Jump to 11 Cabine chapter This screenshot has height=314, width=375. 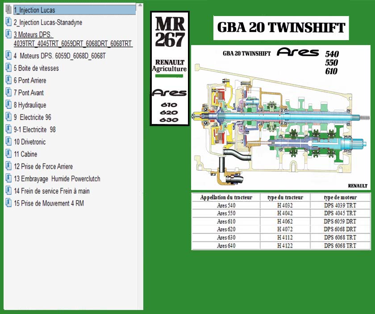tap(25, 154)
